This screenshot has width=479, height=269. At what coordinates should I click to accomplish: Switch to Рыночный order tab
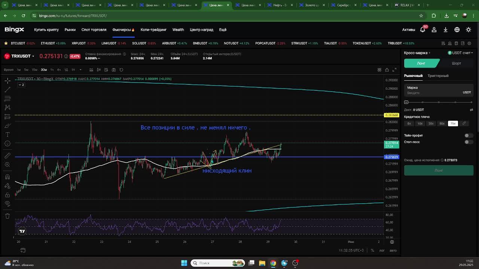click(413, 75)
